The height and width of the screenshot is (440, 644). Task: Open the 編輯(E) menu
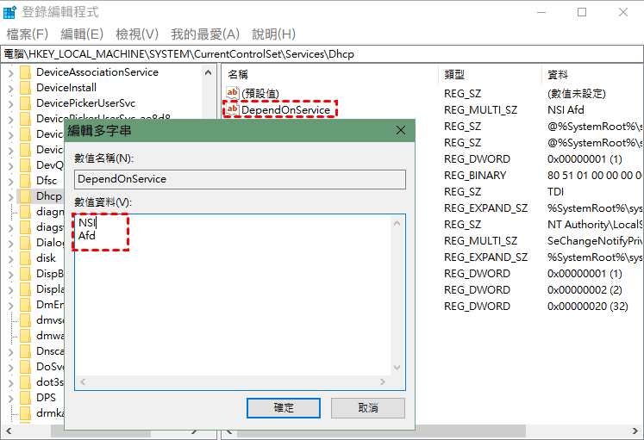coord(82,34)
